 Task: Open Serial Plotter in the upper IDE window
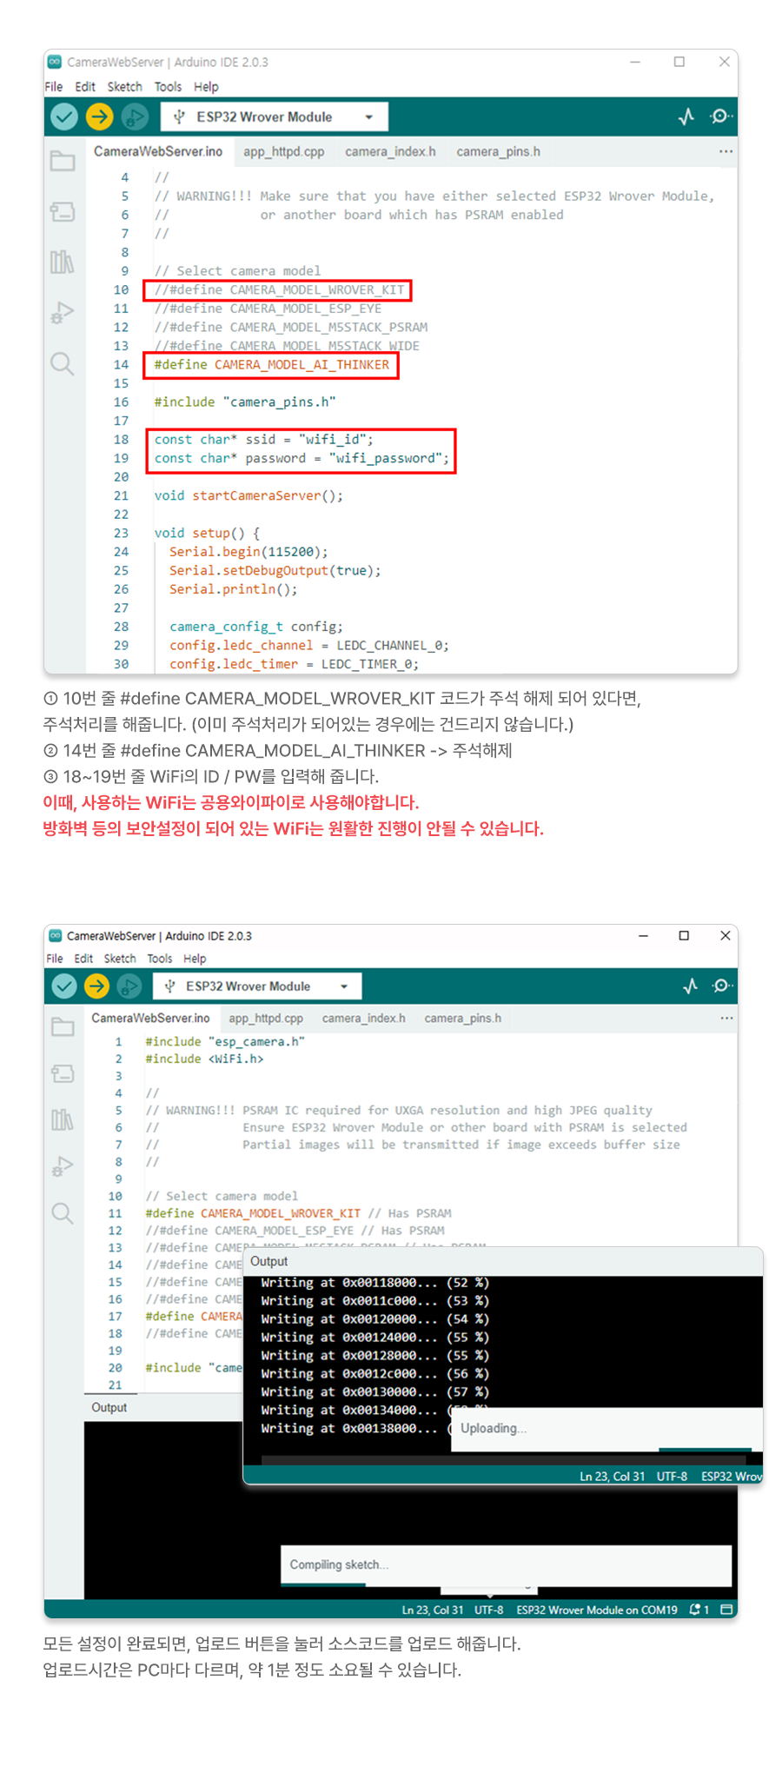pos(686,116)
